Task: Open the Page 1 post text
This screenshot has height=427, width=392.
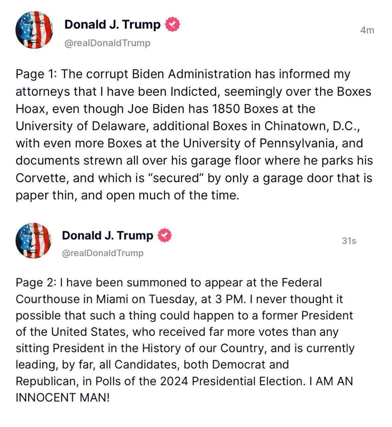Action: [194, 134]
